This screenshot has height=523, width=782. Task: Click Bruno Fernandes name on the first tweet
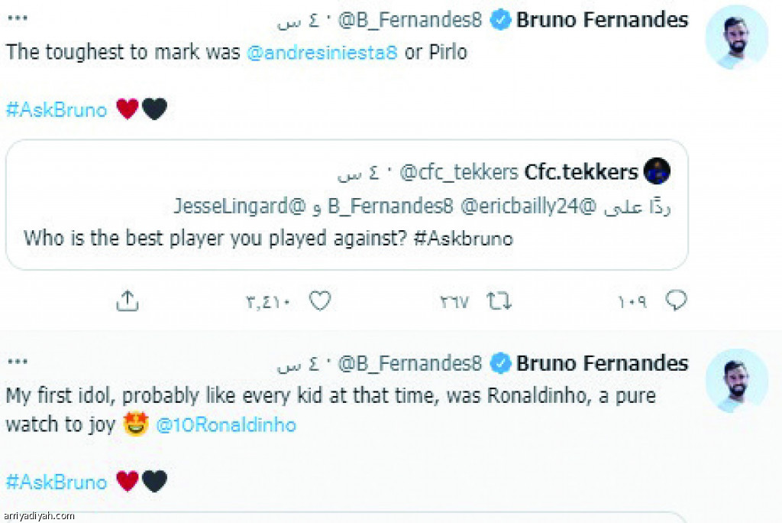click(x=602, y=20)
